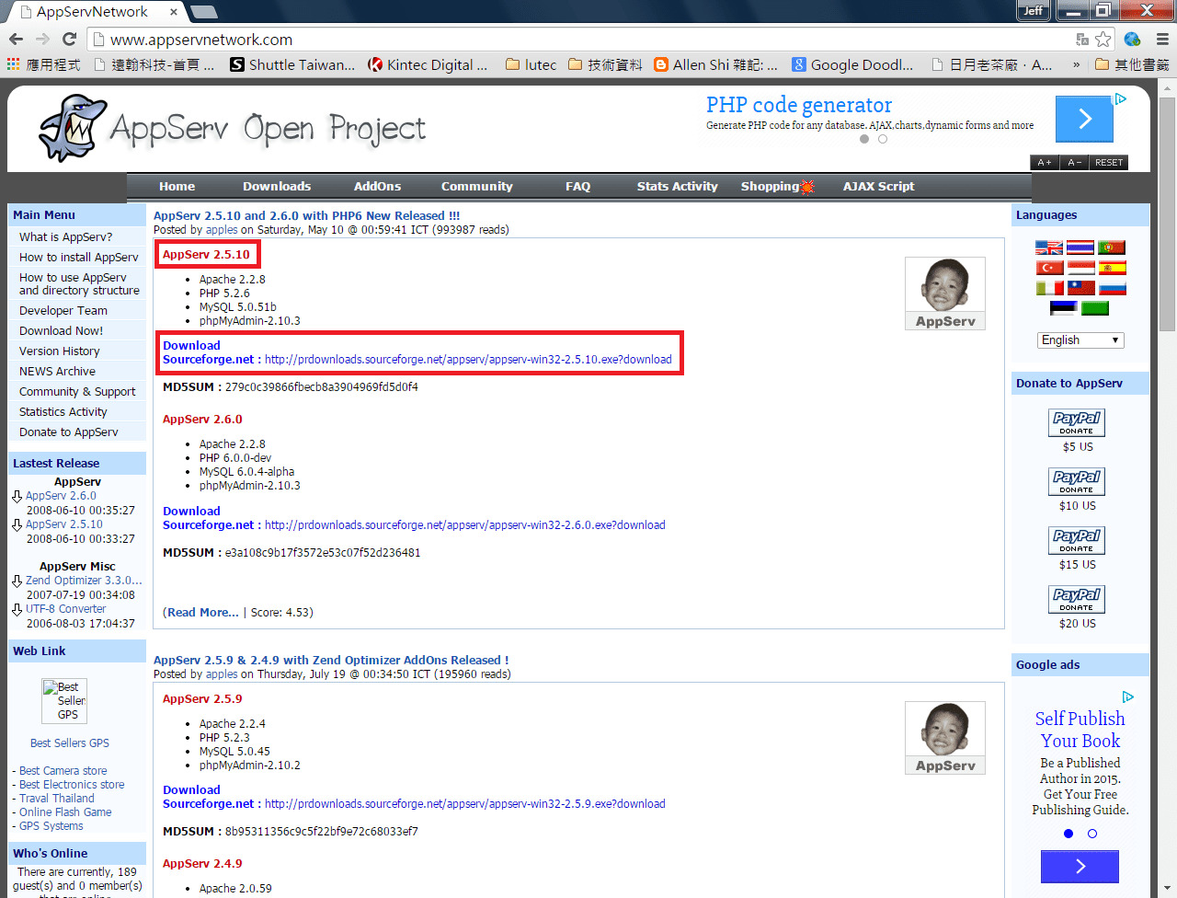Viewport: 1177px width, 898px height.
Task: Click the RESET font size button
Action: tap(1108, 162)
